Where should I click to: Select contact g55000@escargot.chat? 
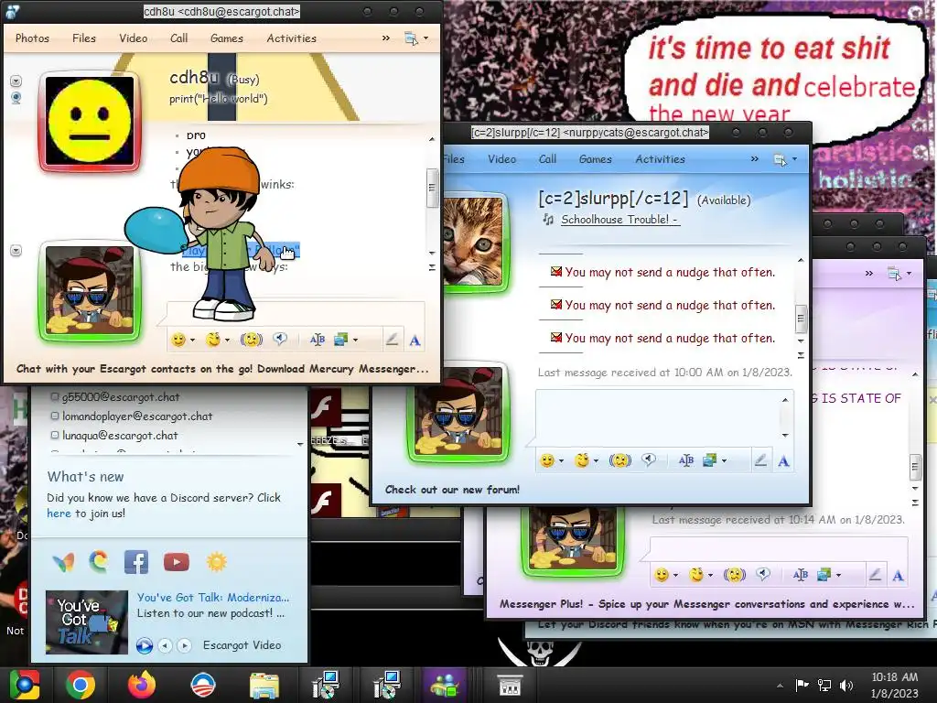tap(121, 397)
